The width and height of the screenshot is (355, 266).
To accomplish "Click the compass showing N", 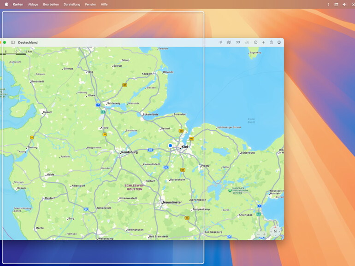I will tap(275, 231).
